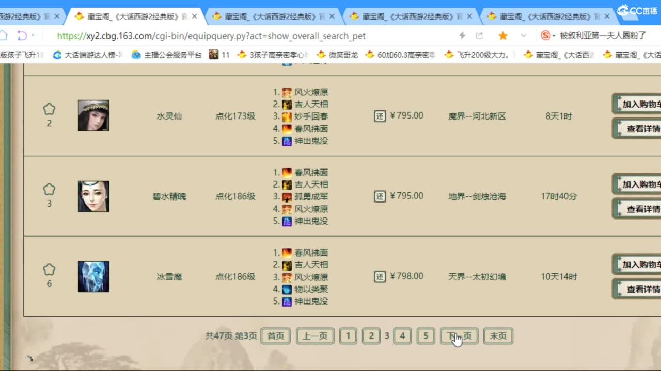Open the bookmark labeled 11
The height and width of the screenshot is (371, 661).
tap(219, 55)
